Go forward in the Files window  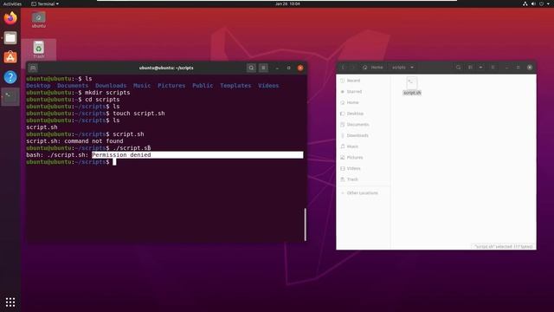tap(352, 68)
